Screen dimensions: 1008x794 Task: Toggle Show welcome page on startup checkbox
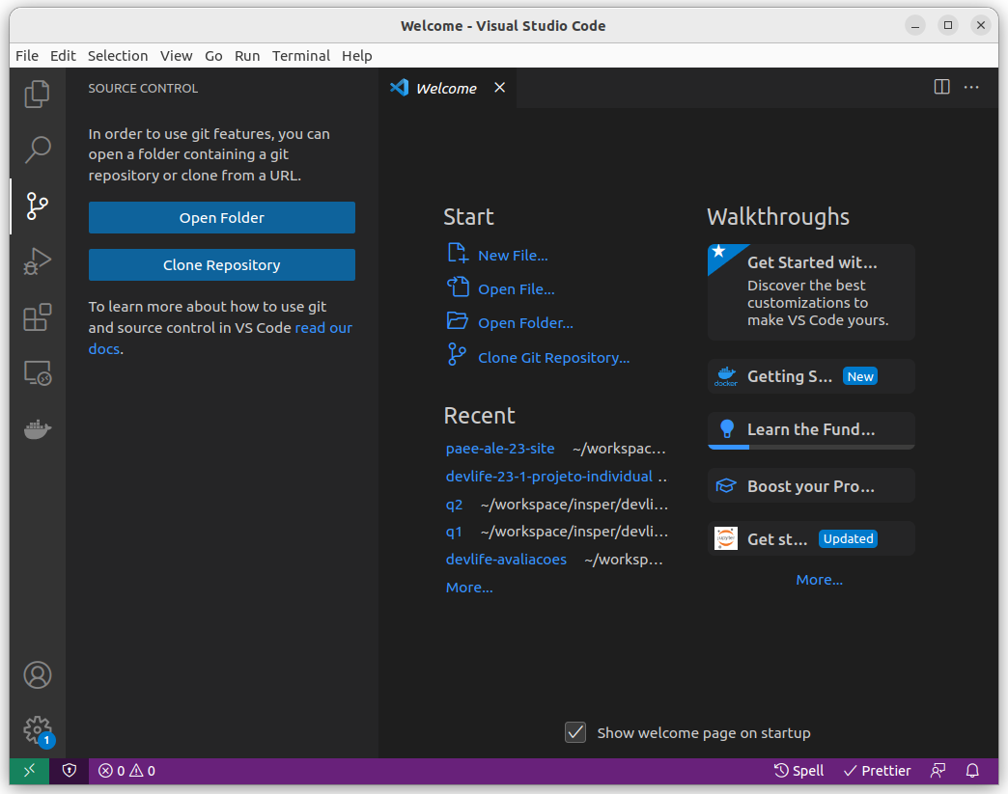(x=575, y=732)
